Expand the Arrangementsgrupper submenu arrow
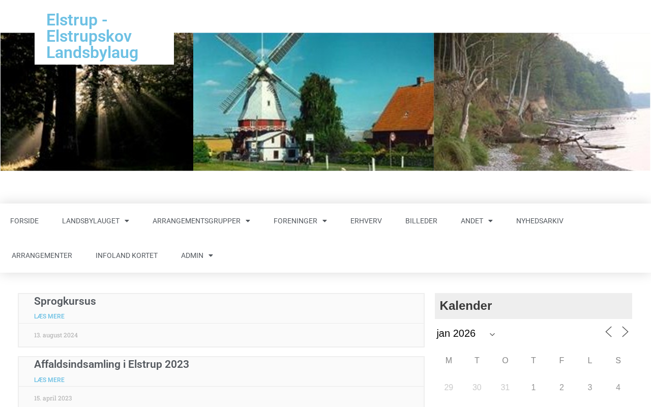651x407 pixels. [x=248, y=221]
